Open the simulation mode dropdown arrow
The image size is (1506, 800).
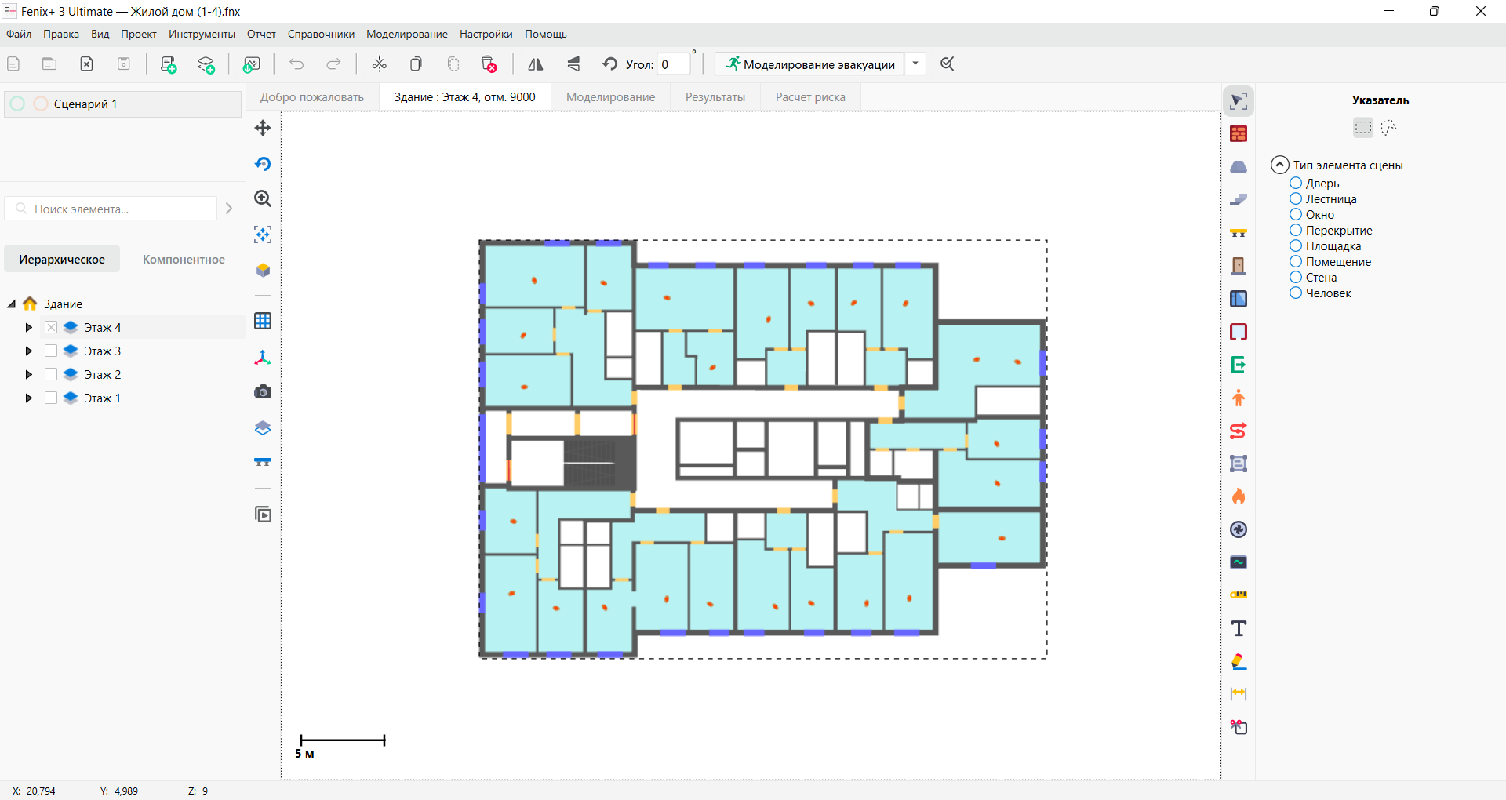pos(915,64)
